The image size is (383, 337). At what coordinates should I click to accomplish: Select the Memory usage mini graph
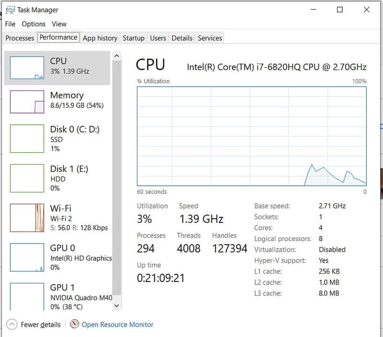(x=27, y=101)
